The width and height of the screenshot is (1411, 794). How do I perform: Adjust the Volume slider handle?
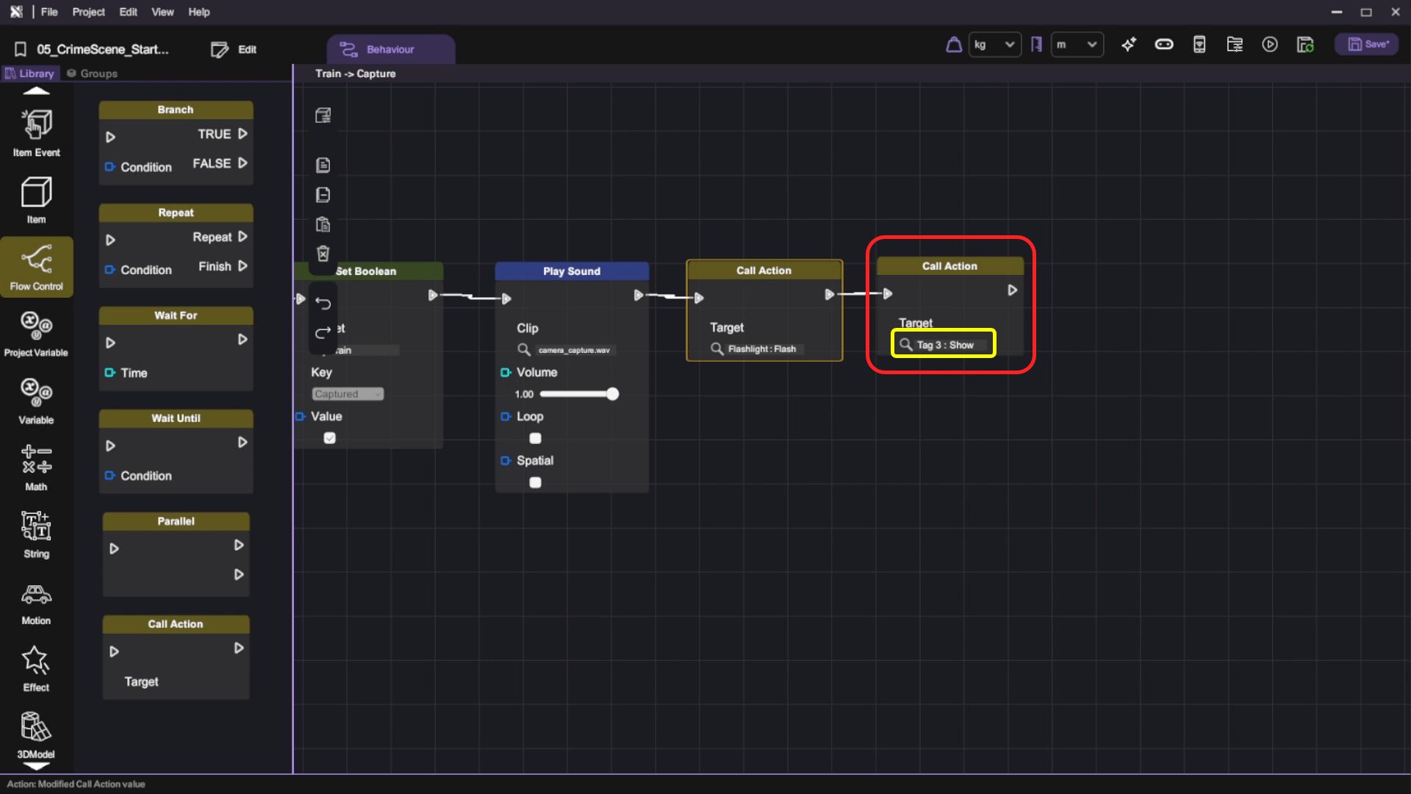click(x=612, y=394)
